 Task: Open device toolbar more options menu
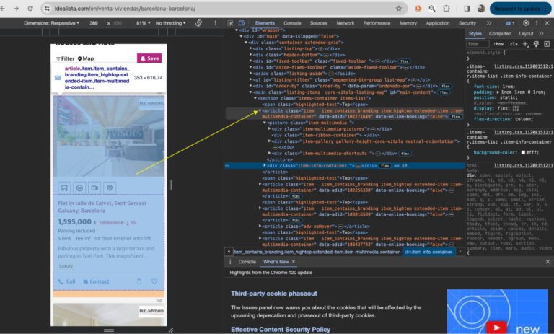click(x=215, y=23)
